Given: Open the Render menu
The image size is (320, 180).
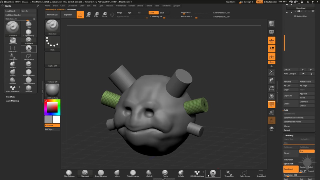Looking at the screenshot, I should (x=131, y=5).
